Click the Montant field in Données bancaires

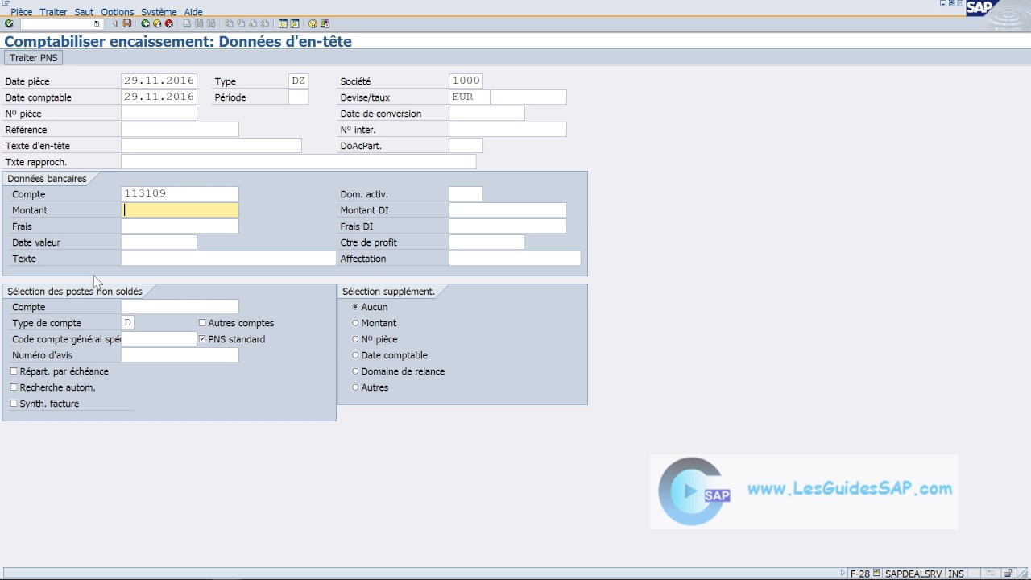point(180,210)
